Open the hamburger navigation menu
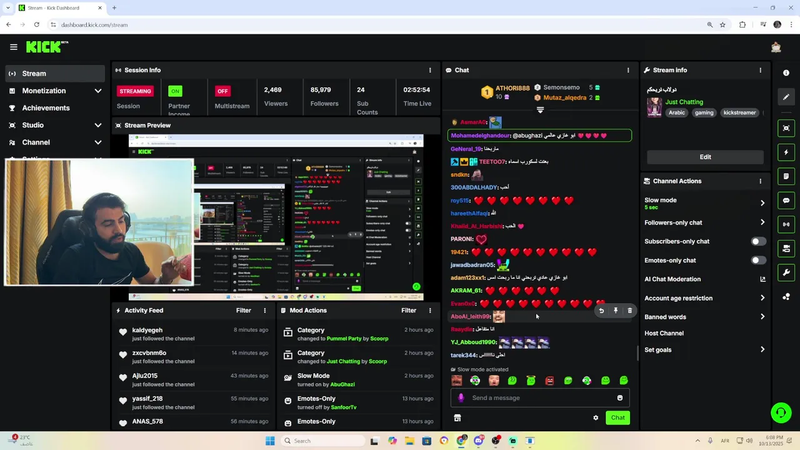This screenshot has width=800, height=450. (13, 47)
